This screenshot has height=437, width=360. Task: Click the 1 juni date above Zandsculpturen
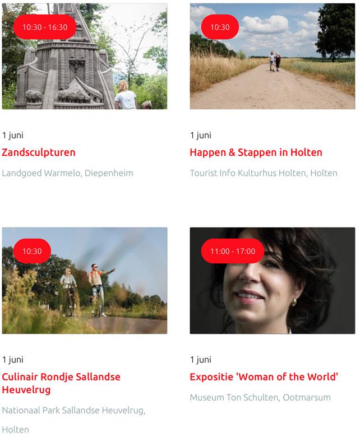[13, 136]
